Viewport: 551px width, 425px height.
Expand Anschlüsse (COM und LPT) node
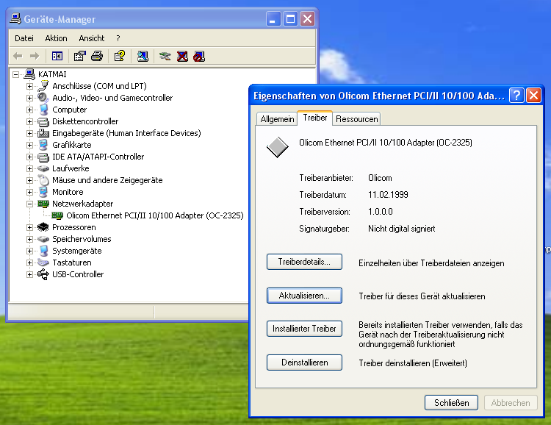coord(30,86)
